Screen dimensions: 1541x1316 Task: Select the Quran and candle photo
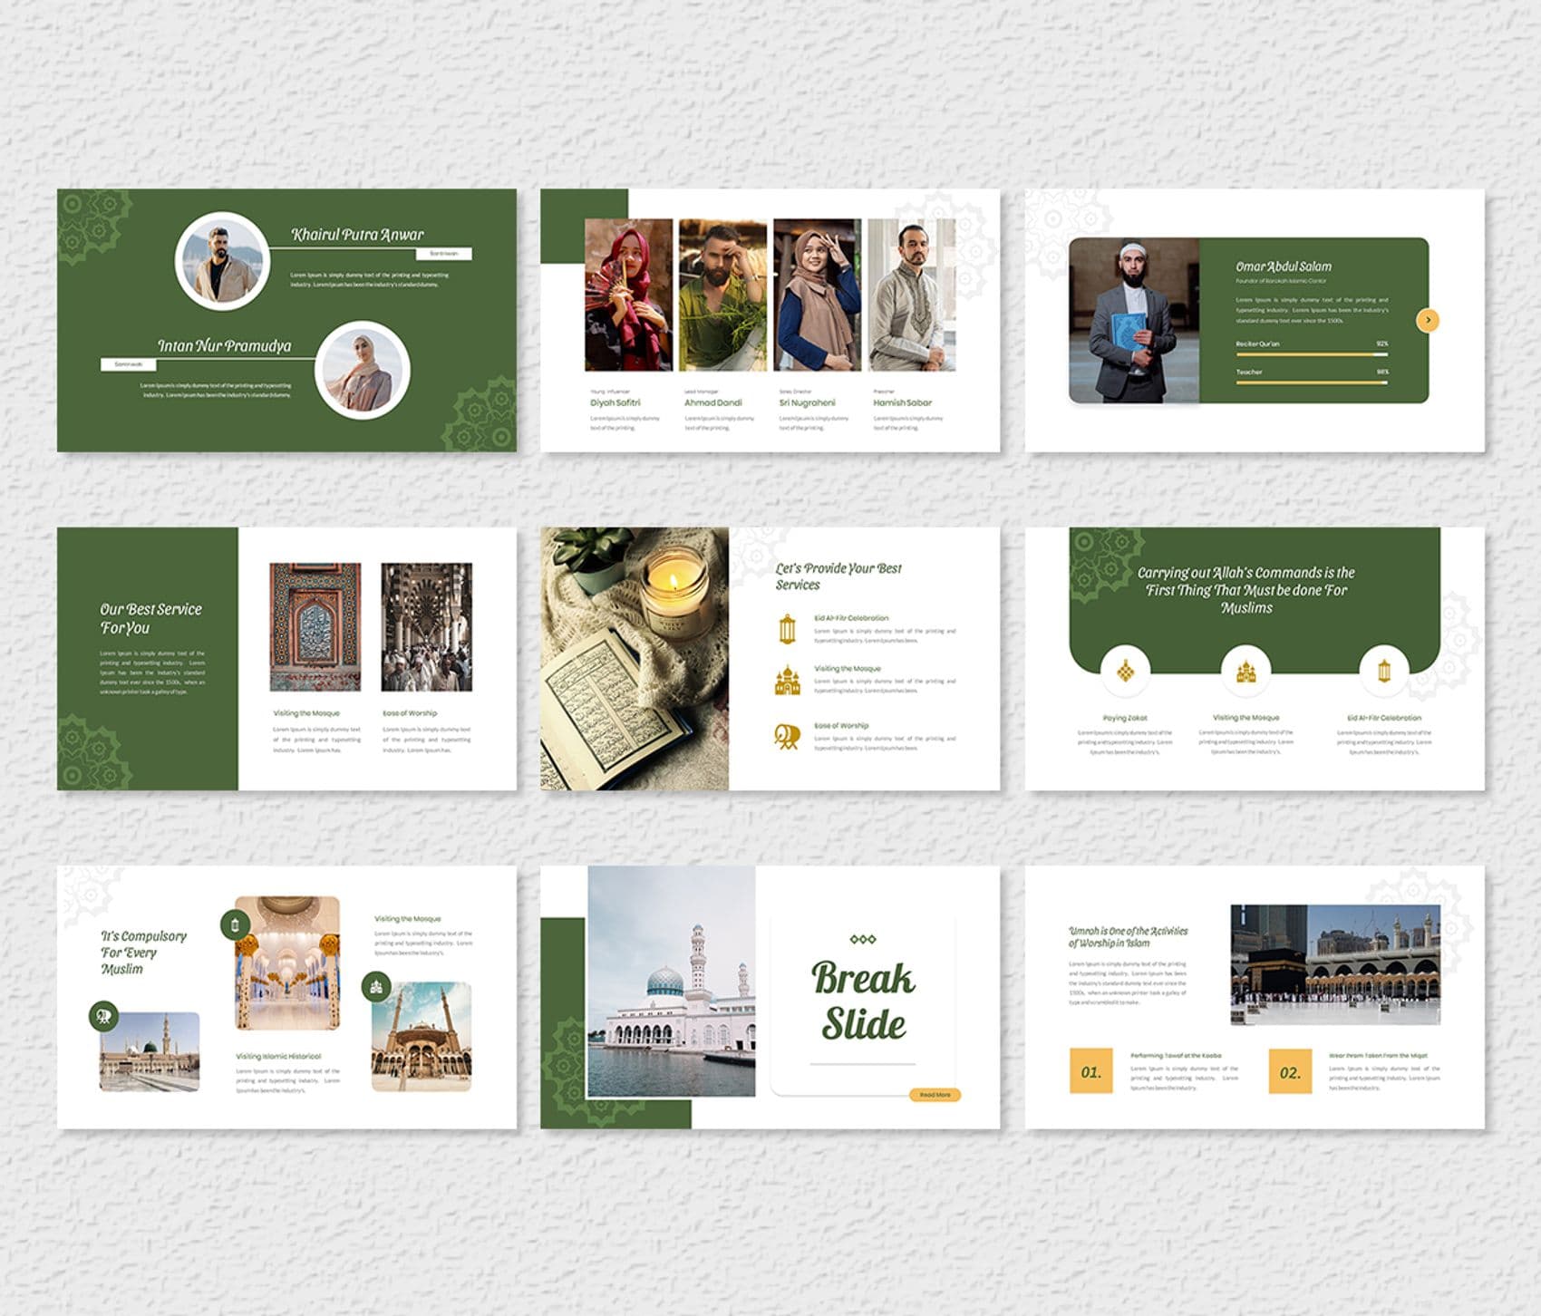point(635,659)
